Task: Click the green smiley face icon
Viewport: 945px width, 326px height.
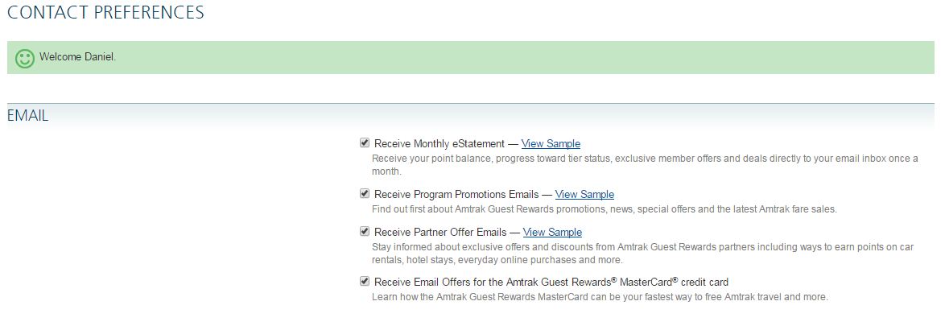Action: pyautogui.click(x=25, y=58)
